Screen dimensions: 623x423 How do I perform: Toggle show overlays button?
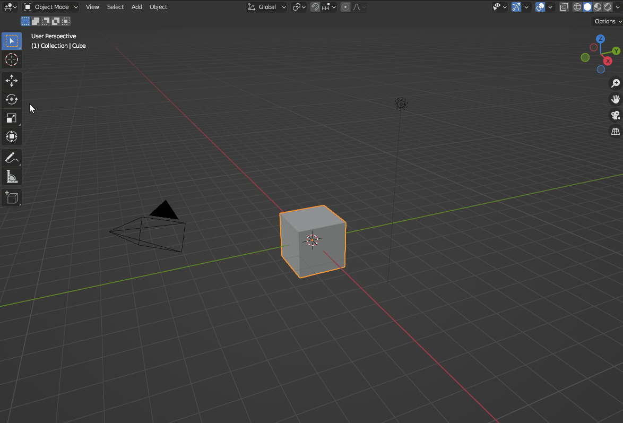click(540, 7)
